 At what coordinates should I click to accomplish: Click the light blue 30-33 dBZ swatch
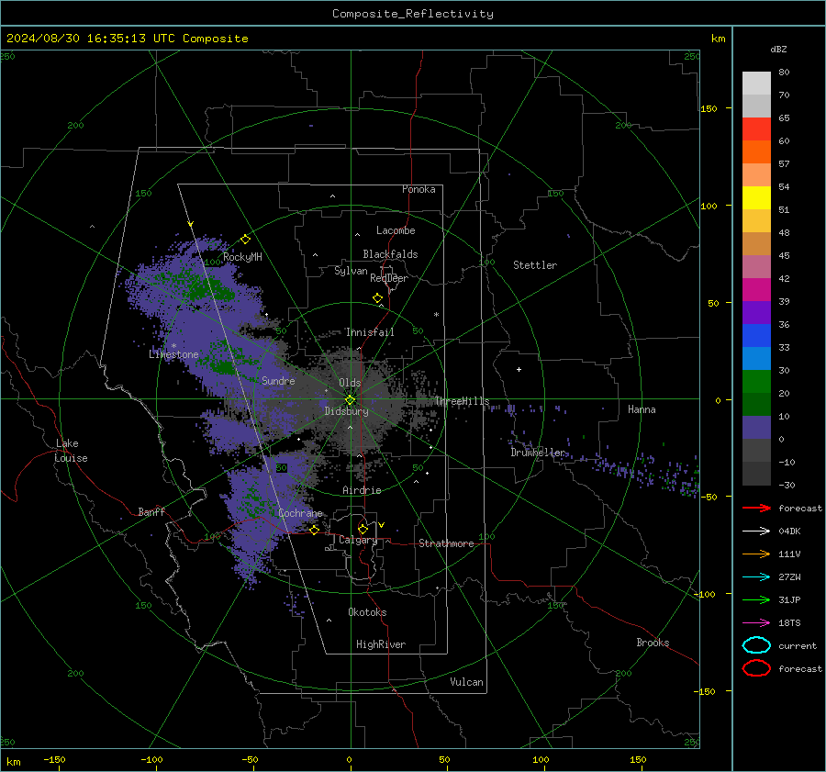756,359
